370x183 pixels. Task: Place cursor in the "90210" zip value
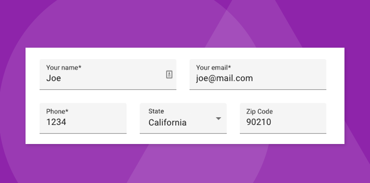[259, 122]
